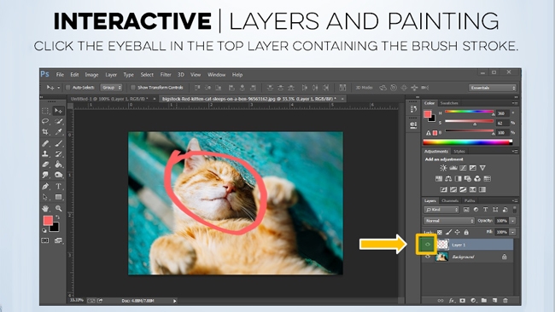This screenshot has height=312, width=555.
Task: Open the Image menu
Action: pos(91,74)
